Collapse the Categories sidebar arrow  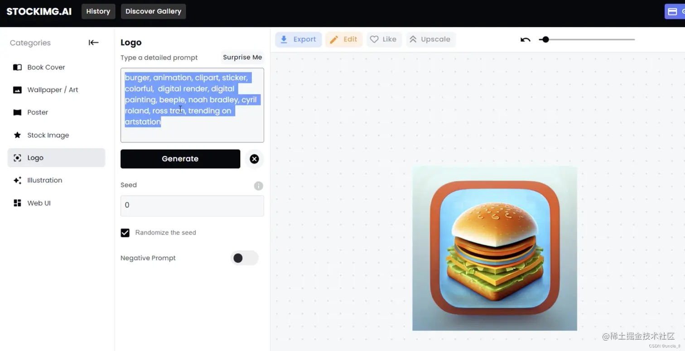tap(93, 43)
